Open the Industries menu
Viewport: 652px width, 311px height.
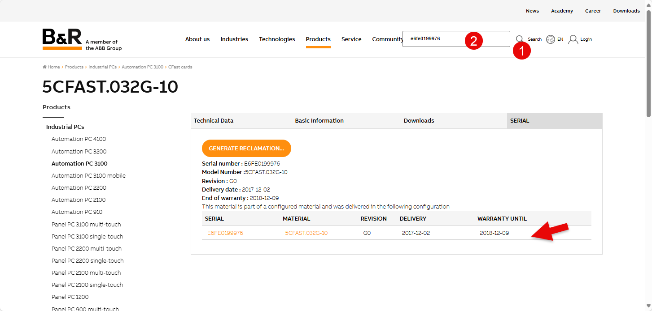234,39
